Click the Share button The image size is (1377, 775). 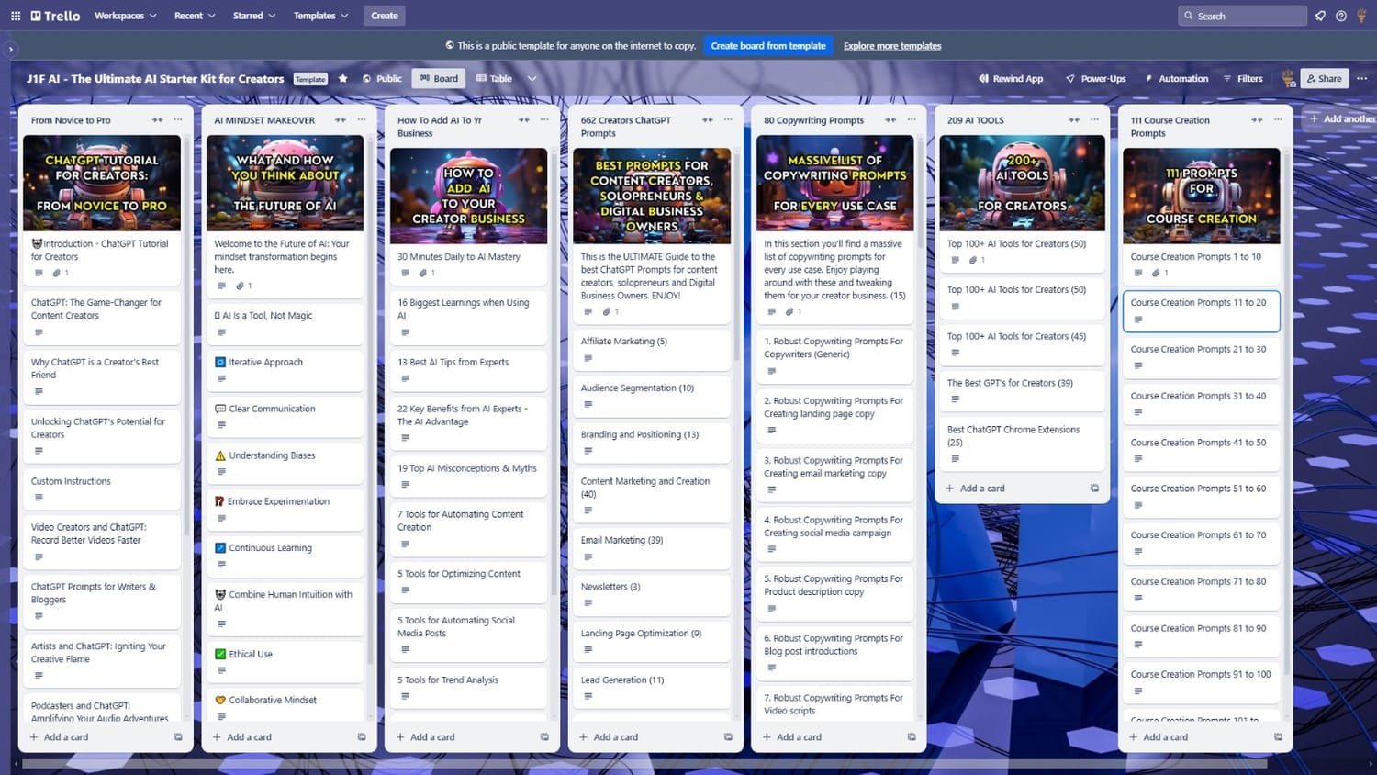coord(1325,79)
